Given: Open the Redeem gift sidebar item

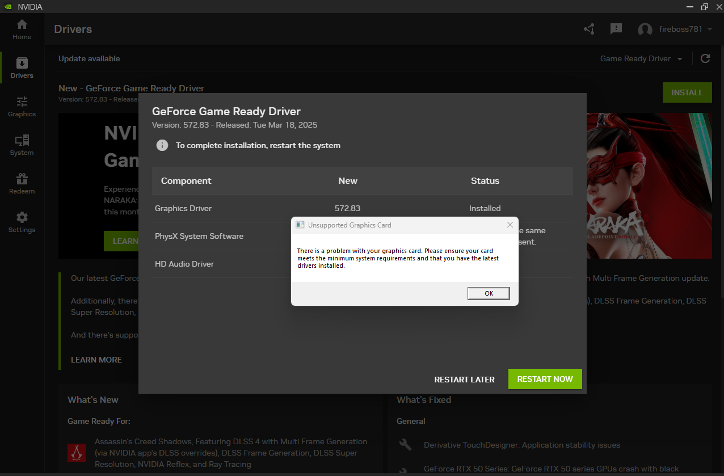Looking at the screenshot, I should (22, 184).
